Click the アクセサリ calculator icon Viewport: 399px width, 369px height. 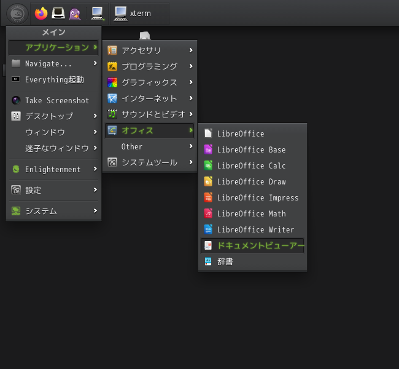pyautogui.click(x=112, y=50)
